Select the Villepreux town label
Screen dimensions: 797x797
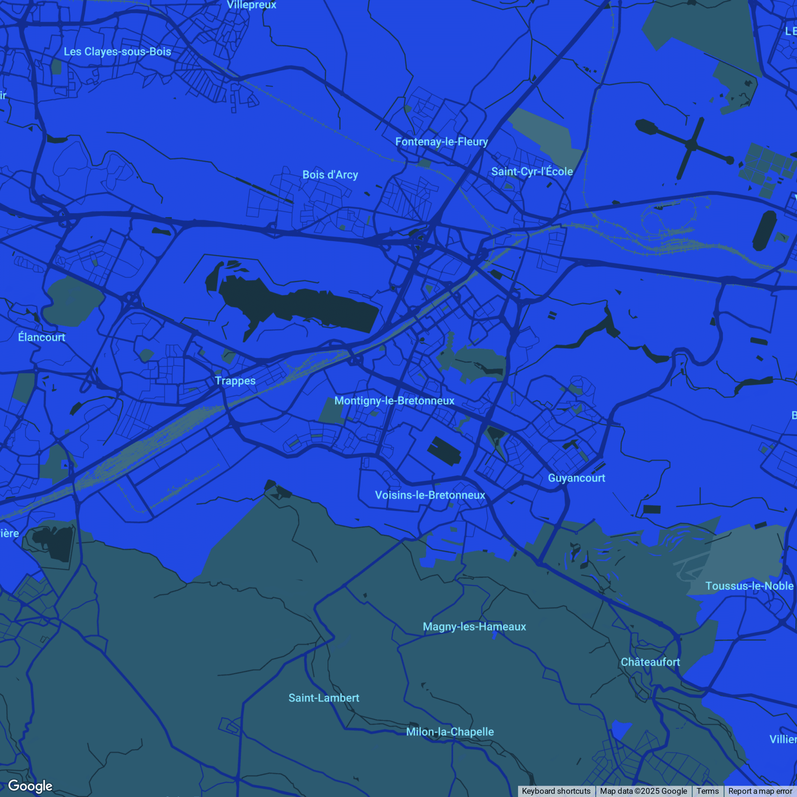click(x=252, y=5)
